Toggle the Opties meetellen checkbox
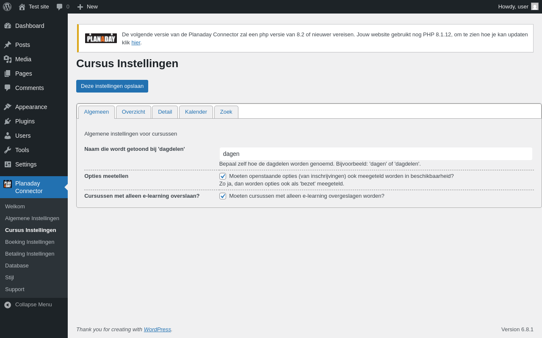The image size is (542, 338). pos(223,176)
